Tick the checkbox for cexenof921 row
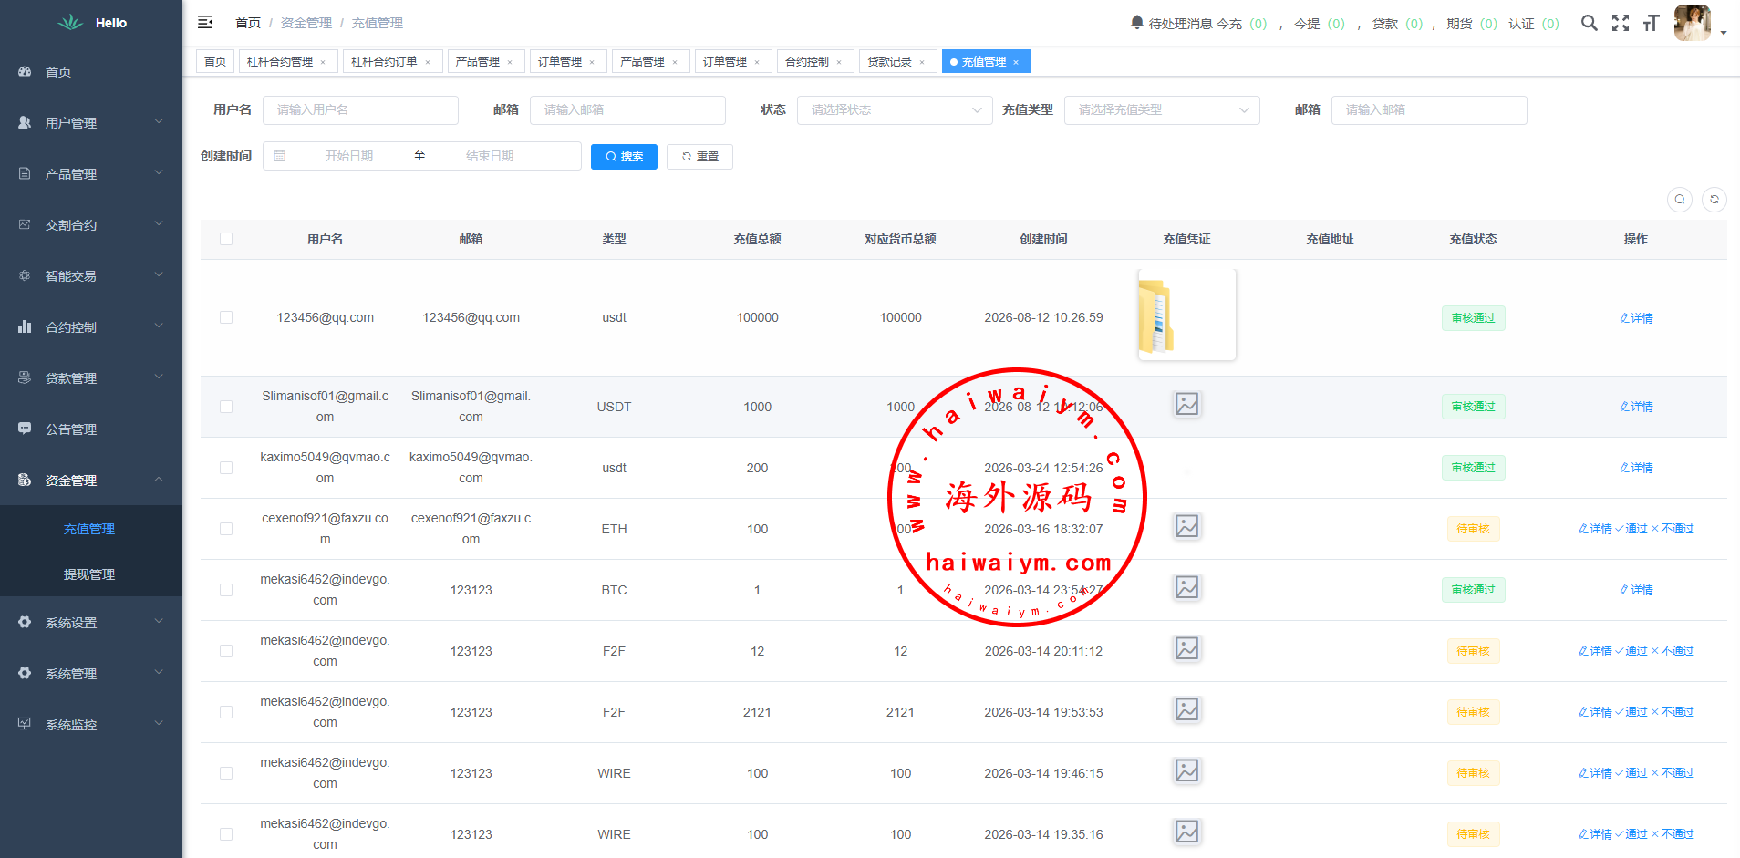Viewport: 1740px width, 858px height. click(226, 529)
